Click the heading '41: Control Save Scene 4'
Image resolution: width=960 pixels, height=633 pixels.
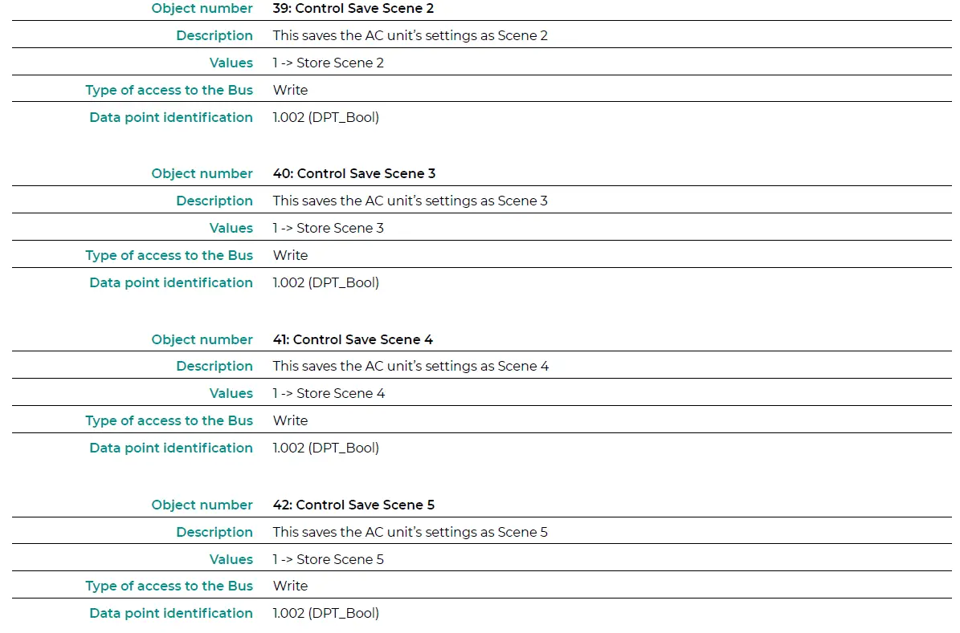click(353, 339)
